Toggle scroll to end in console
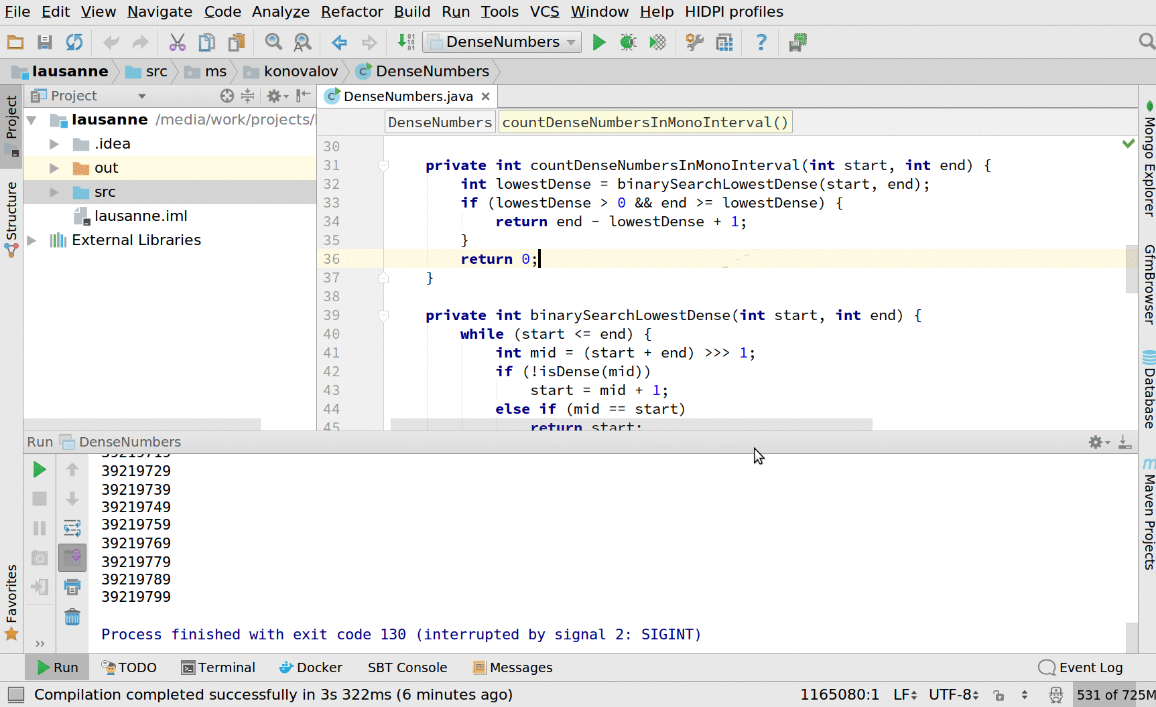The width and height of the screenshot is (1156, 707). (72, 557)
